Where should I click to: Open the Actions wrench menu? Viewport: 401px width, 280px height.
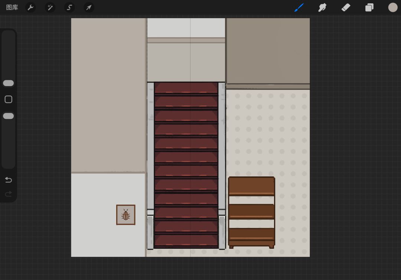(x=30, y=7)
